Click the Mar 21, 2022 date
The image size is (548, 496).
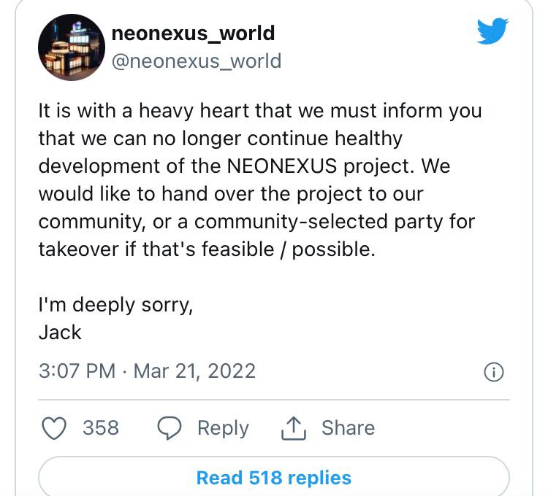194,371
